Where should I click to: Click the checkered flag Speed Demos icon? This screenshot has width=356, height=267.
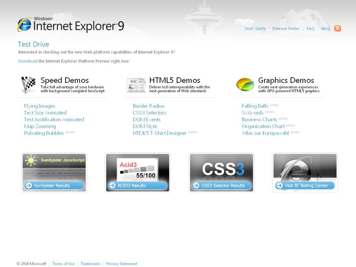[x=28, y=85]
